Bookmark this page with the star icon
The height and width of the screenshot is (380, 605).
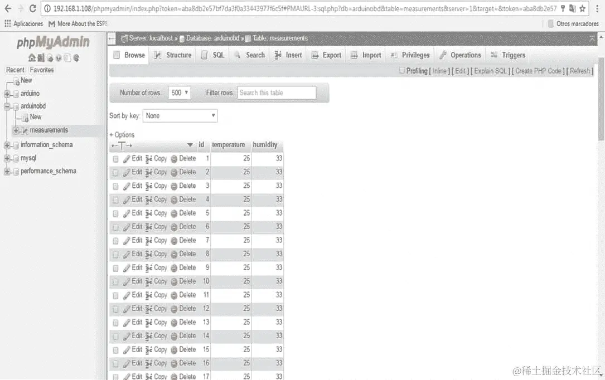pyautogui.click(x=583, y=8)
